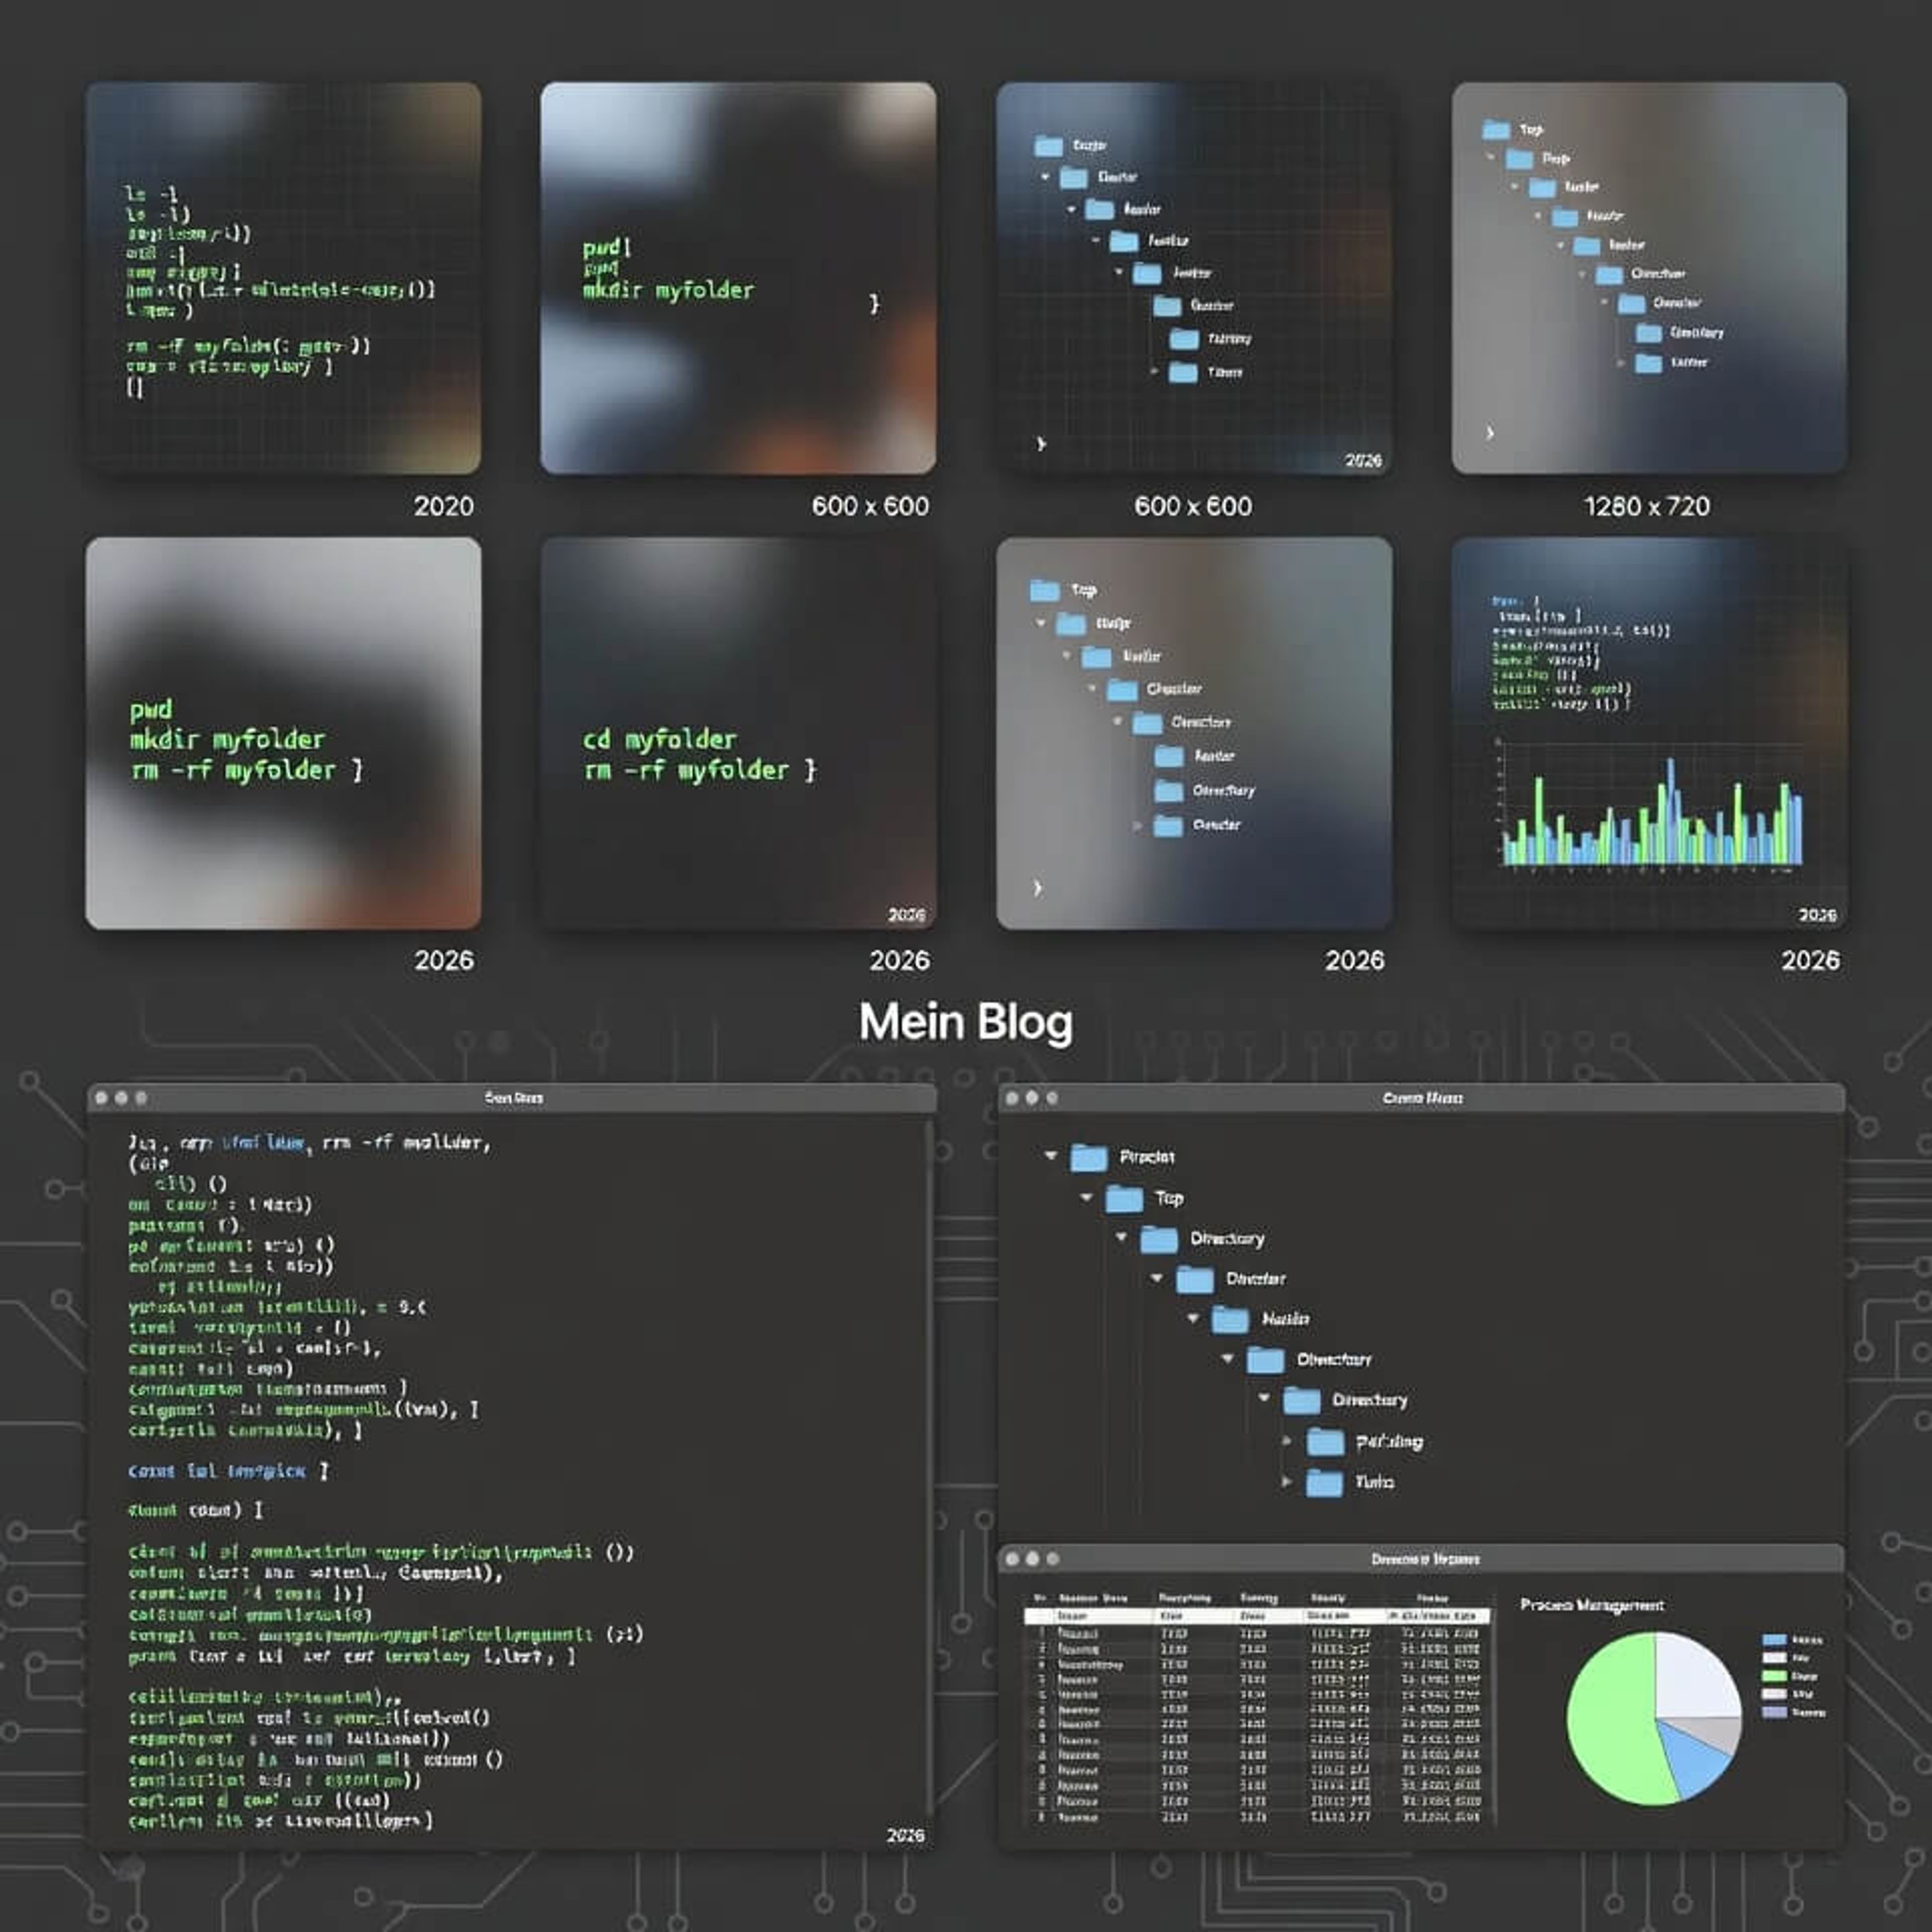Click the green swatch in the pie legend
The height and width of the screenshot is (1932, 1932).
click(x=1774, y=1676)
